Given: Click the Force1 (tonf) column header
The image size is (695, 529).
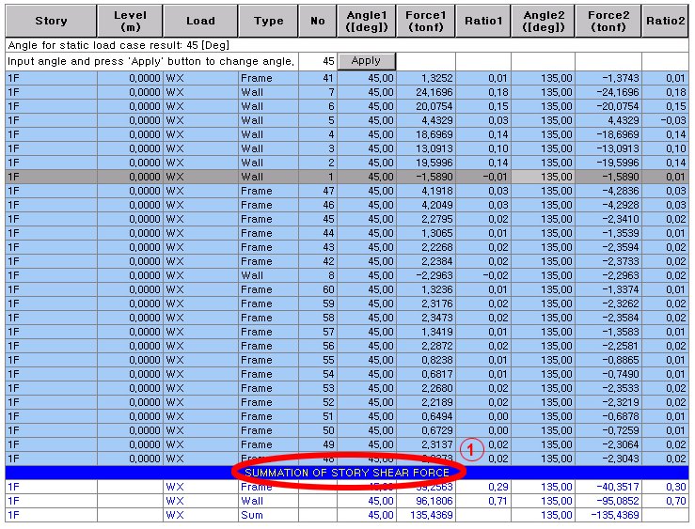Looking at the screenshot, I should pyautogui.click(x=425, y=20).
